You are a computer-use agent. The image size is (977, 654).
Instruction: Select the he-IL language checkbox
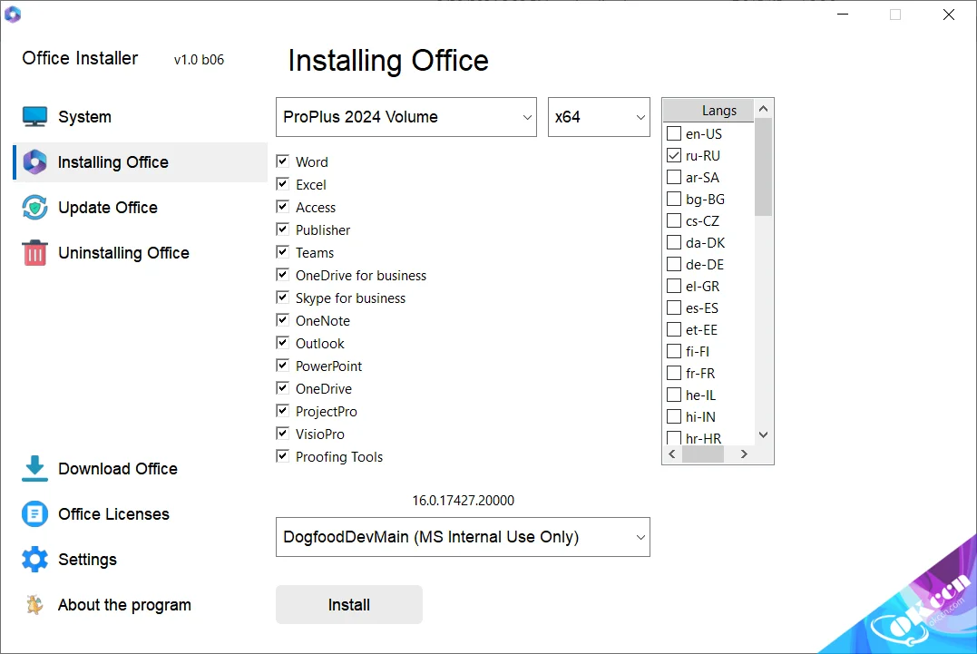coord(674,395)
